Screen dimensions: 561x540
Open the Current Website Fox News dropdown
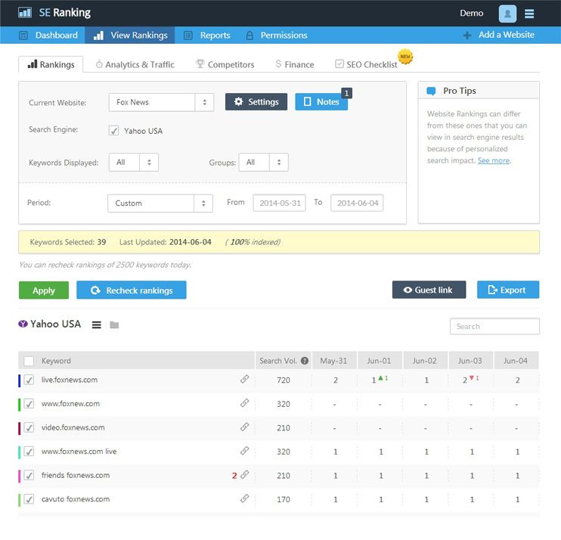pos(161,102)
